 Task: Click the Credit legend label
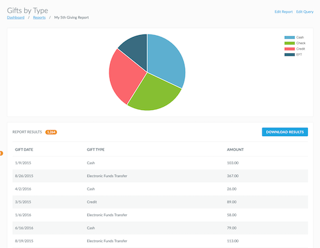point(300,49)
